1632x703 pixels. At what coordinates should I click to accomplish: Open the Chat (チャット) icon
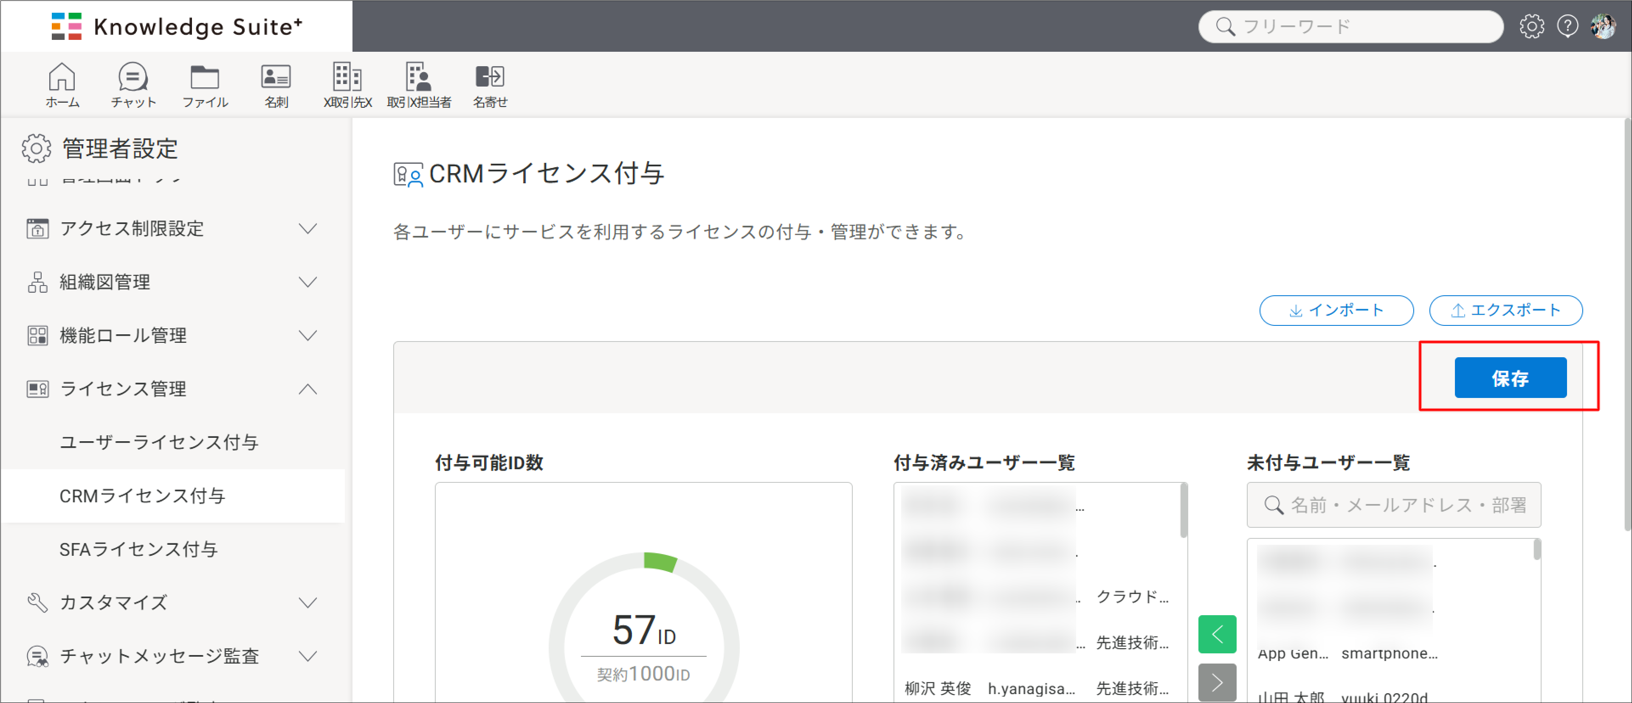[133, 77]
